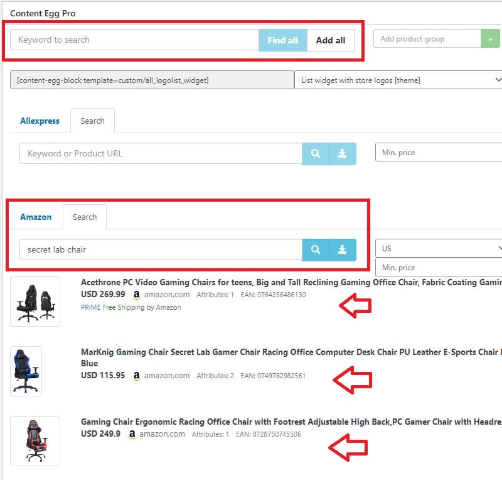Click the Amazon add-all download icon
This screenshot has width=502, height=480.
[342, 249]
